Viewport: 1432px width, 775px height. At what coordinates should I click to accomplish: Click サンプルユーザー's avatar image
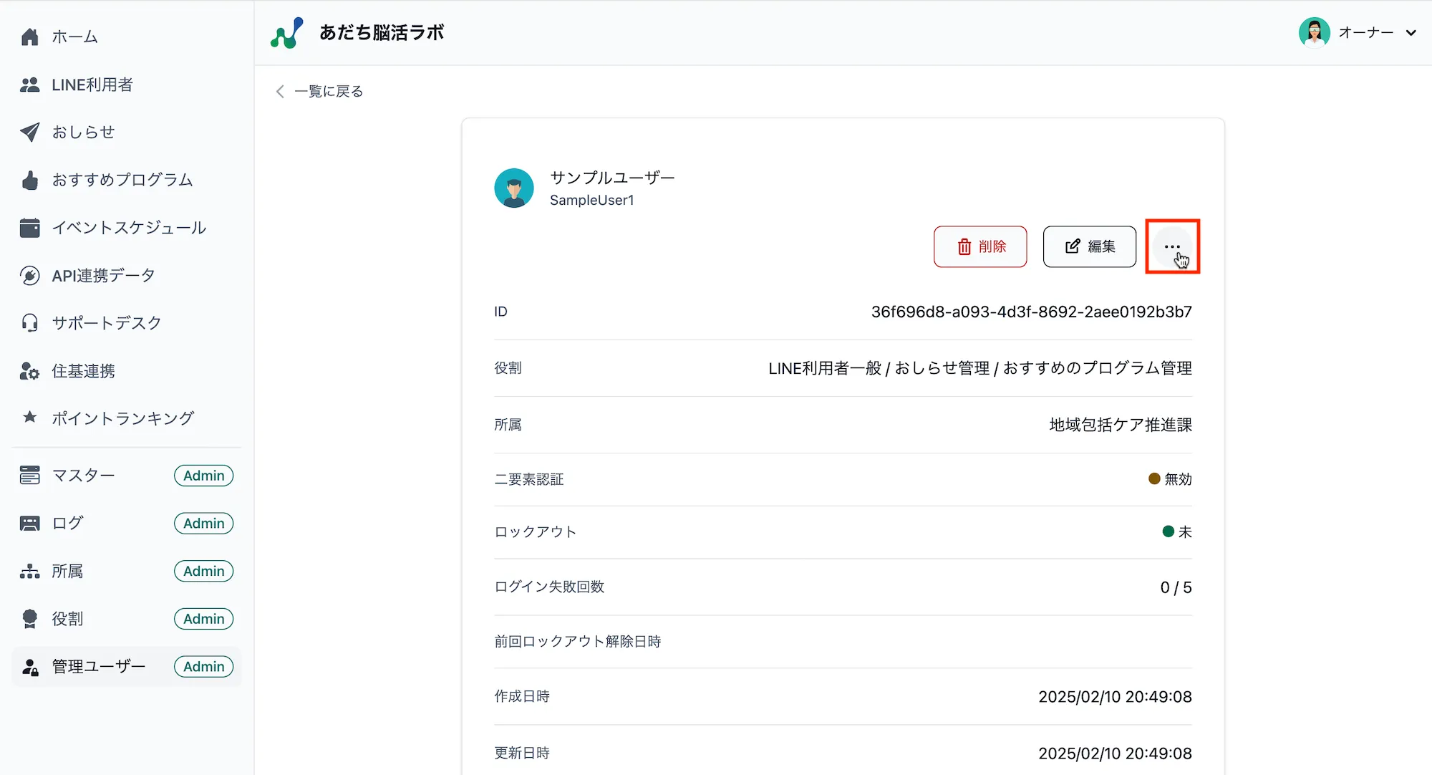[x=514, y=188]
